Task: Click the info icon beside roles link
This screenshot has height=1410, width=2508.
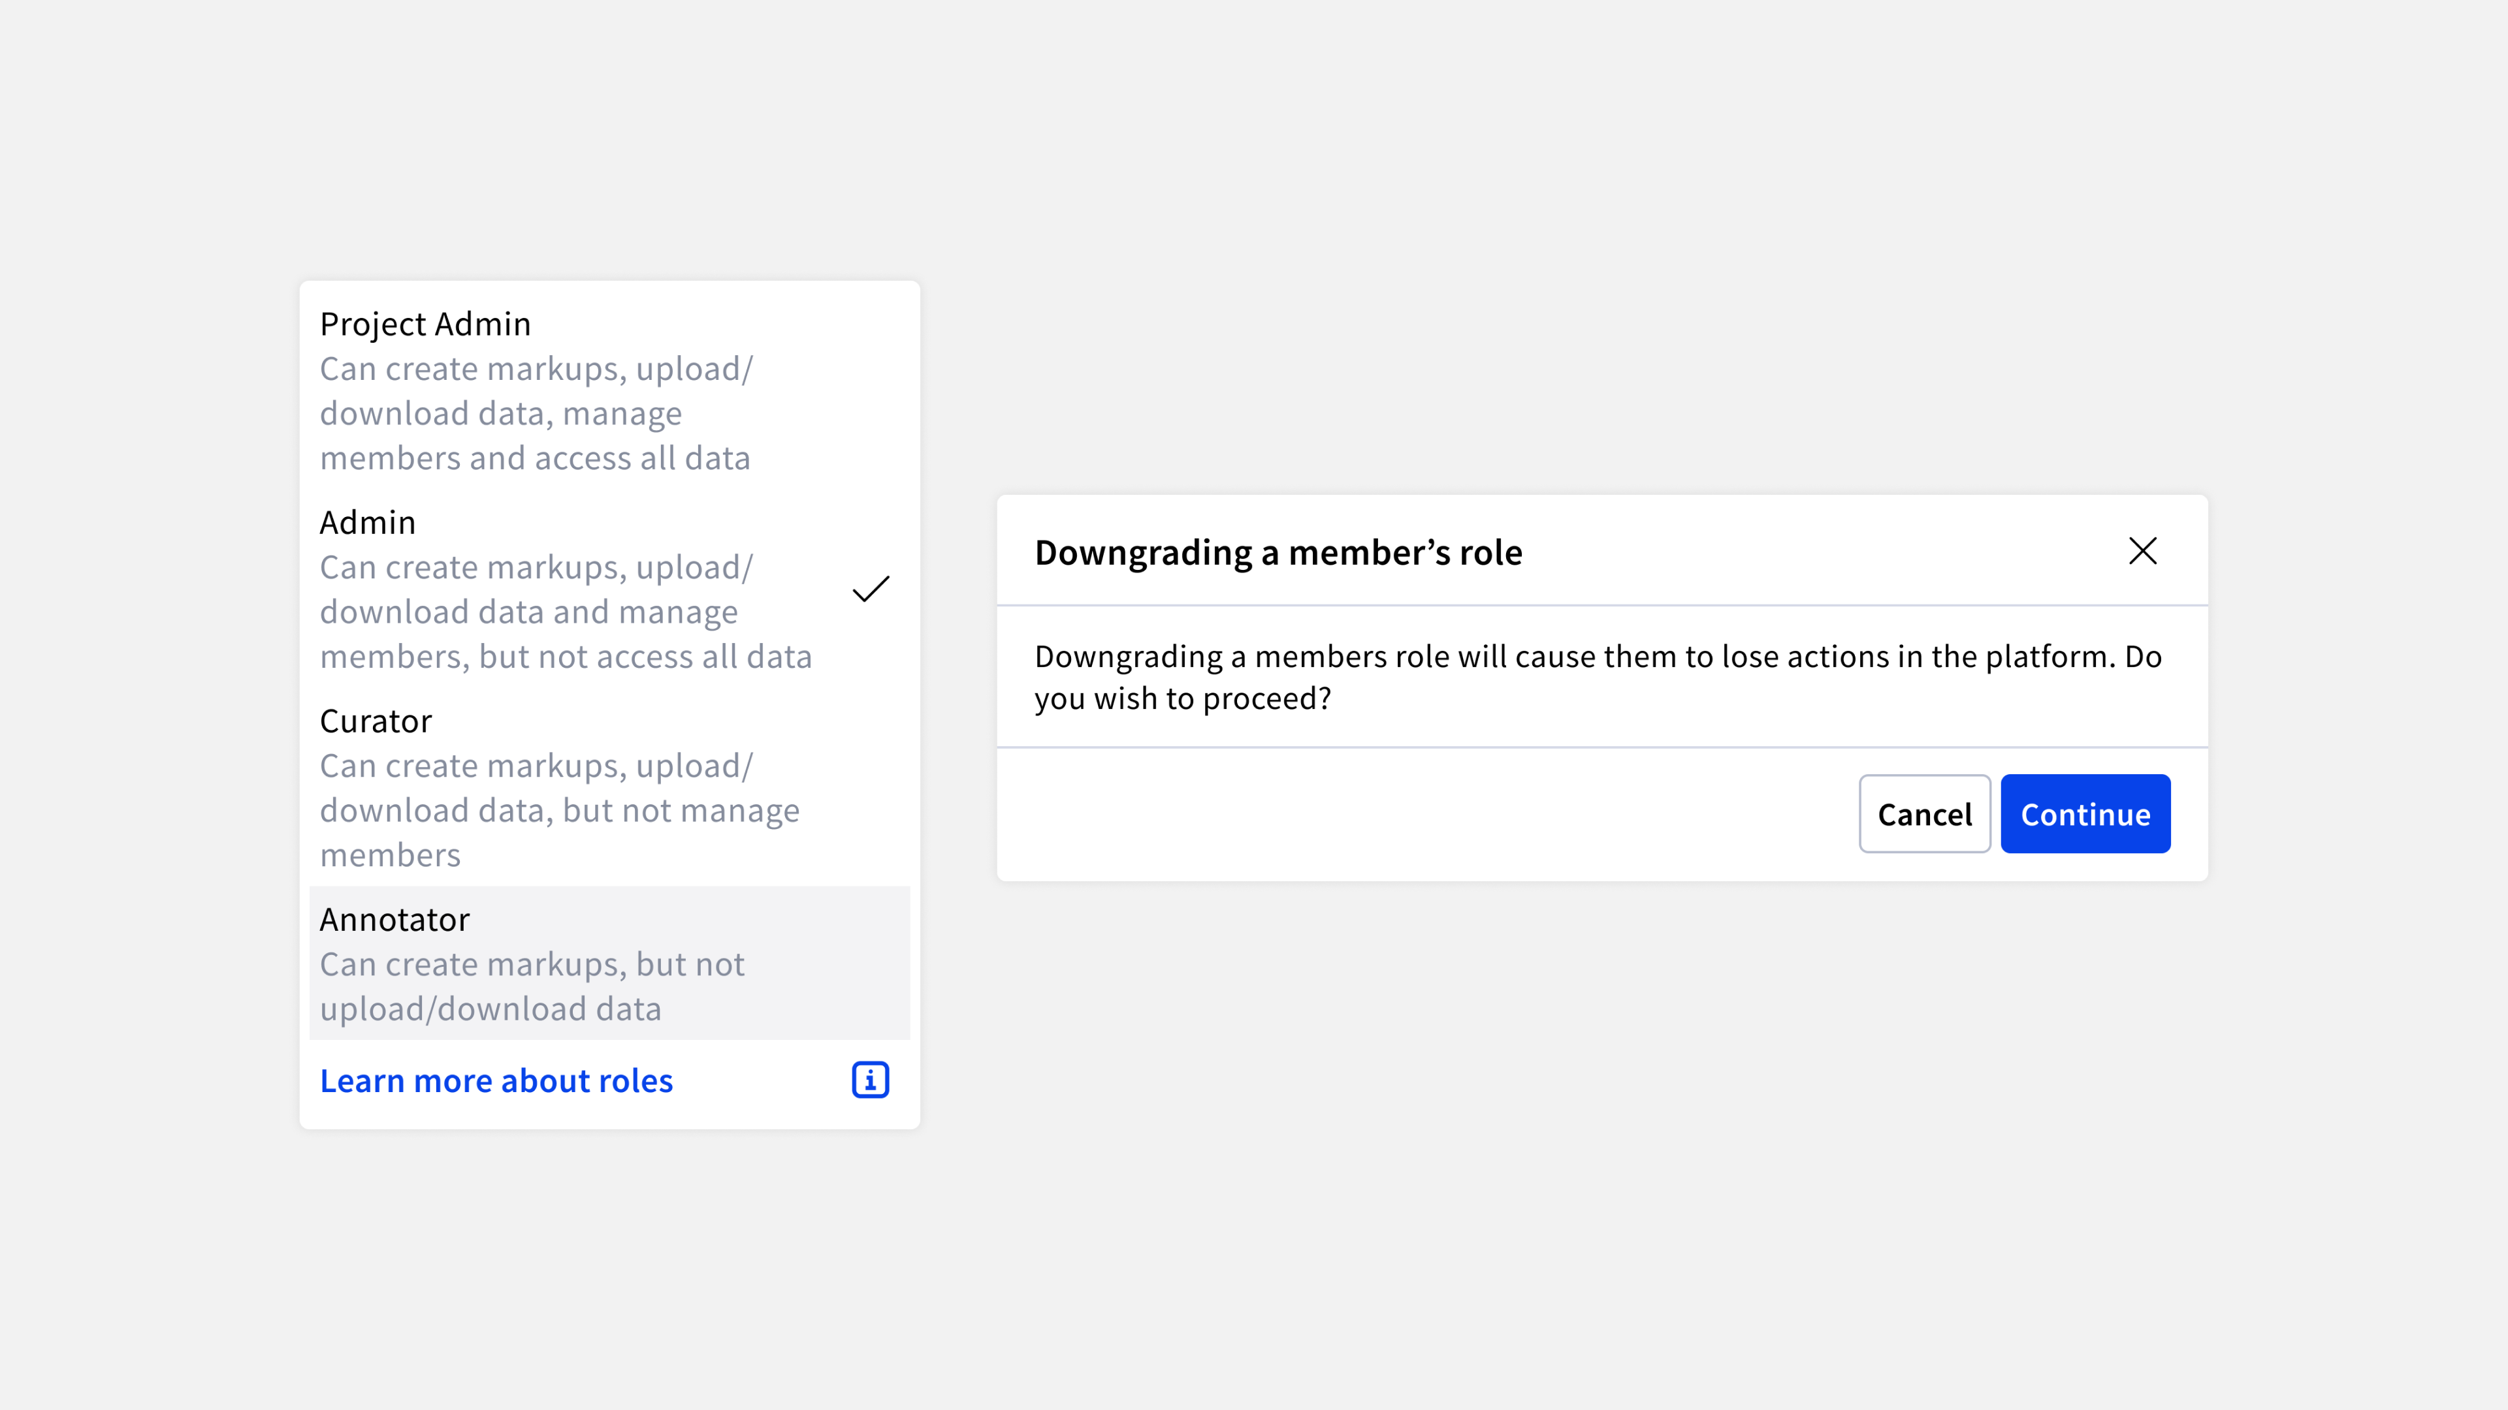Action: (871, 1080)
